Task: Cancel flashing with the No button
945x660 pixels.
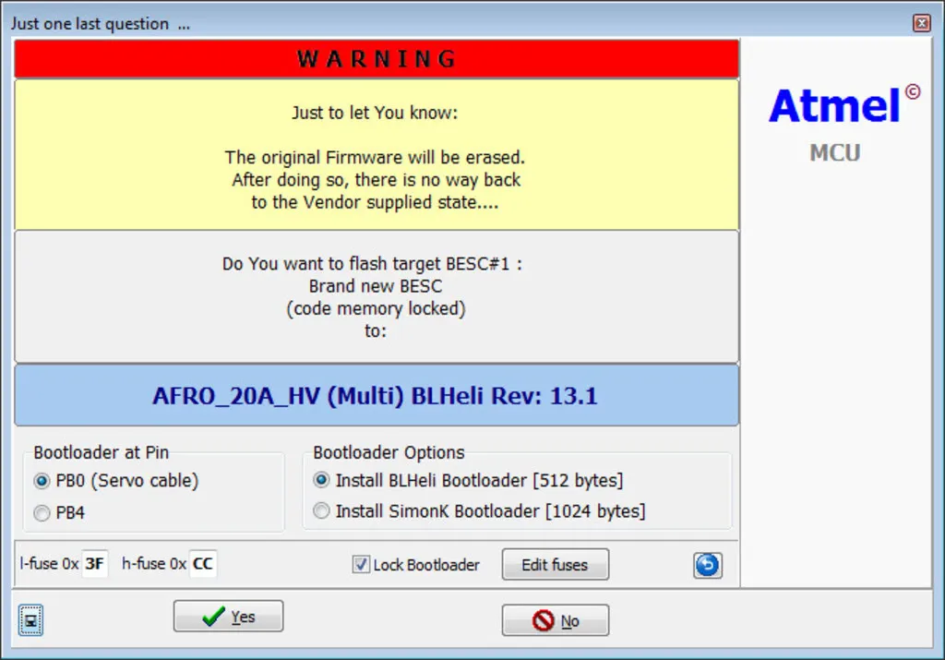Action: (555, 621)
